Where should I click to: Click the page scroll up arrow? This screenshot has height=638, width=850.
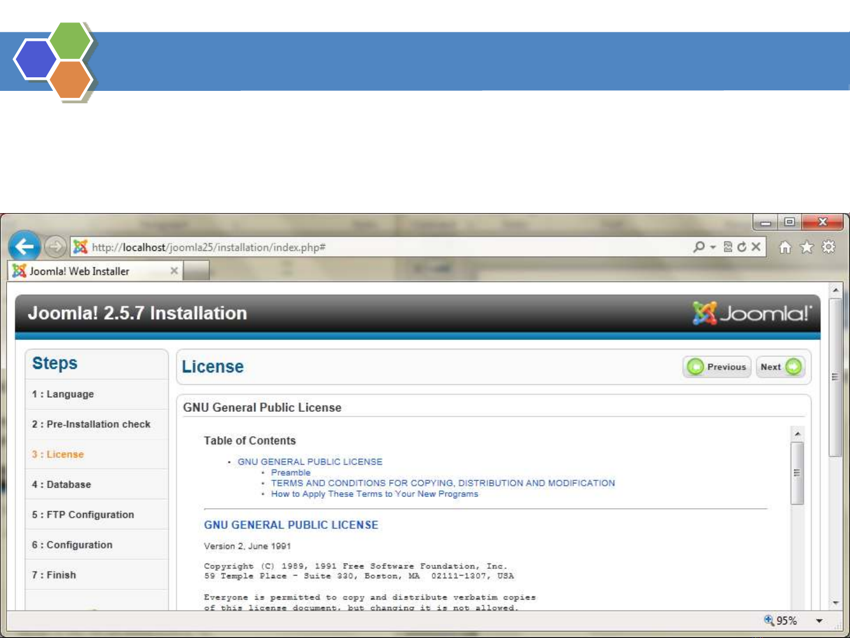[836, 290]
